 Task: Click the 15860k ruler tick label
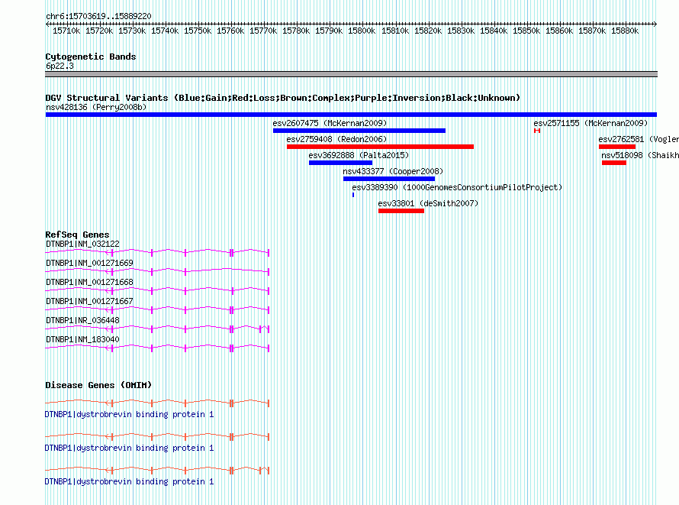(559, 31)
